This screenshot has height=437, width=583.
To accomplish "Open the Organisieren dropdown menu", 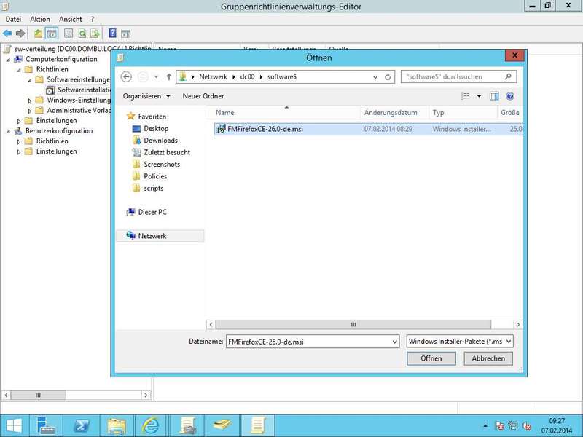I will (146, 96).
